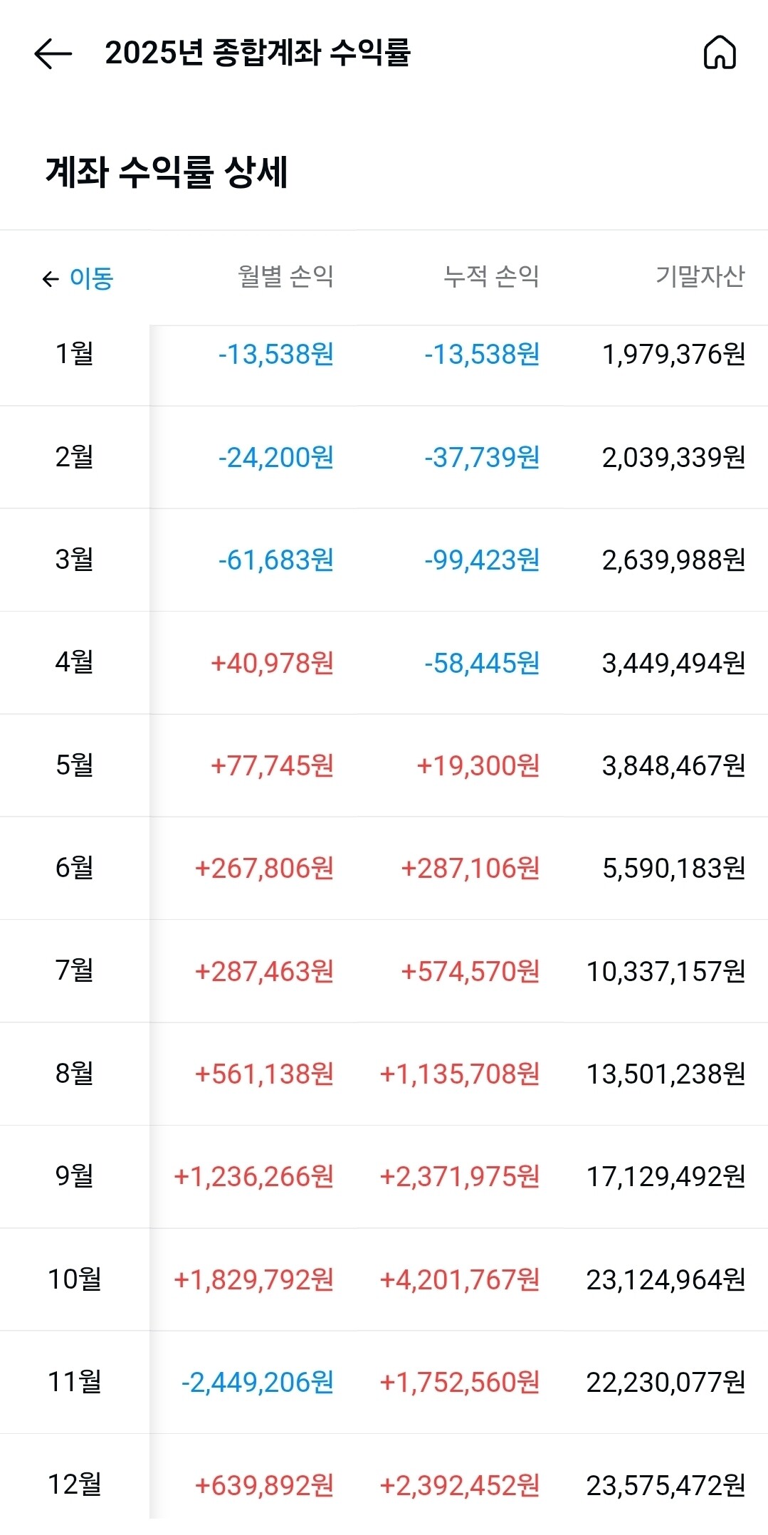Click the +40,978원 monthly profit in 4월
The image size is (768, 1535).
pos(273,664)
